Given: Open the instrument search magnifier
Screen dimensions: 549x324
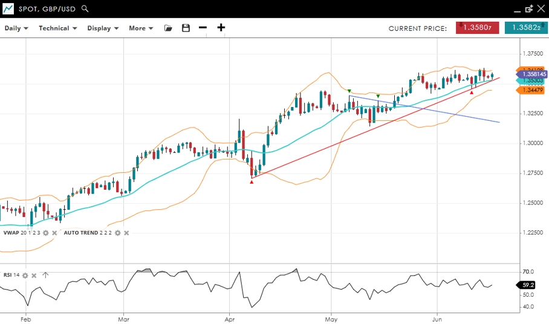Looking at the screenshot, I should tap(85, 9).
